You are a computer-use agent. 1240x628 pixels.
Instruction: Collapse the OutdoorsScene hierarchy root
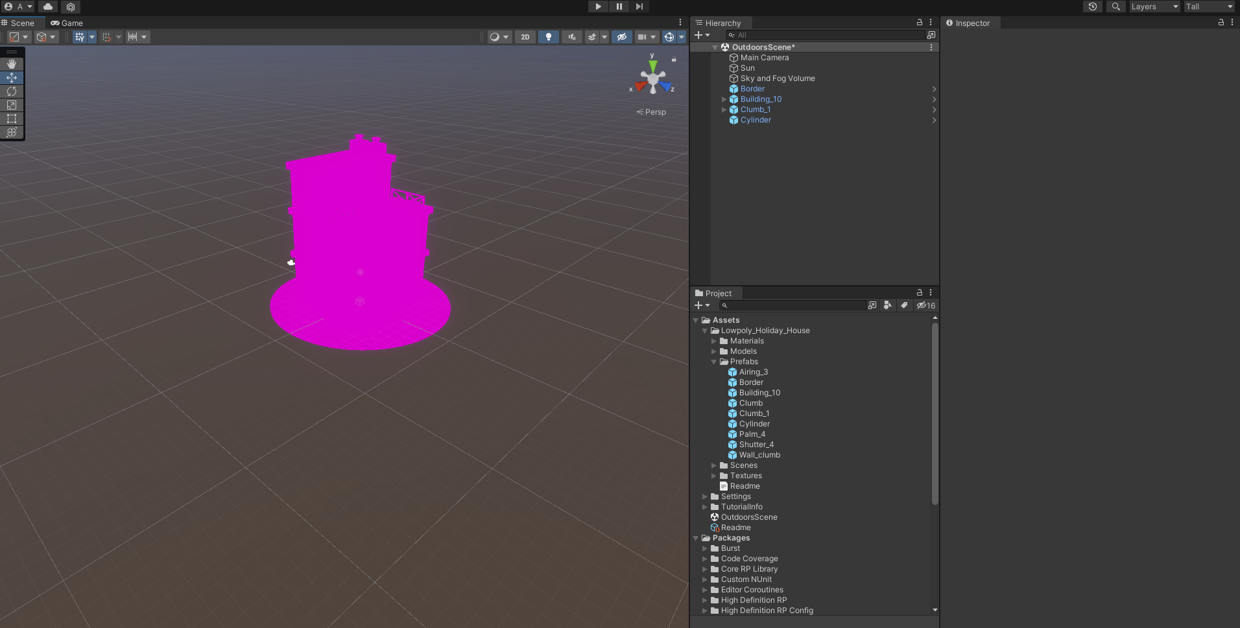coord(715,47)
